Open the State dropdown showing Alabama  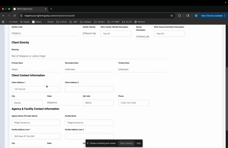coord(62,102)
